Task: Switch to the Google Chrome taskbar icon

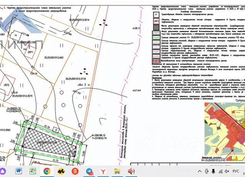Action: pos(47,171)
